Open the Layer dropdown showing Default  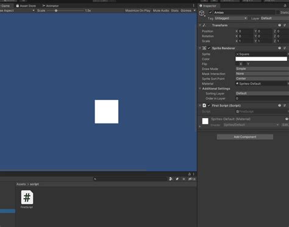(275, 18)
